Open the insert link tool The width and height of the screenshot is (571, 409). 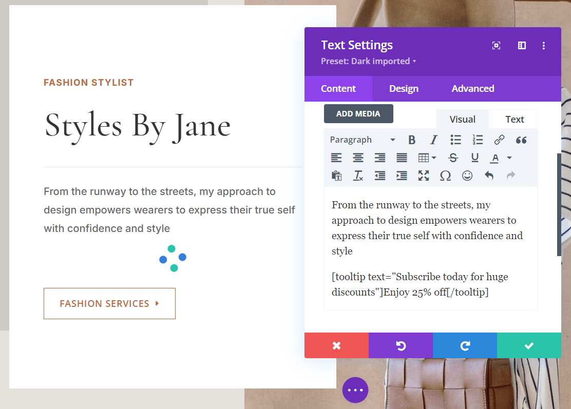(x=499, y=140)
